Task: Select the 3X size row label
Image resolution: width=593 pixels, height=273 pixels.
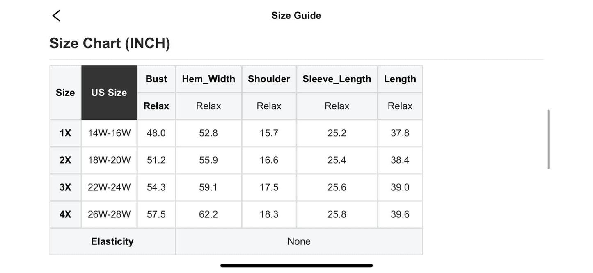Action: click(x=65, y=187)
